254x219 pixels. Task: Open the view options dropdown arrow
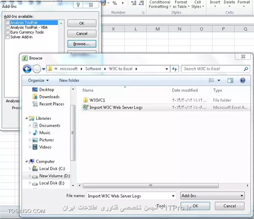click(219, 80)
